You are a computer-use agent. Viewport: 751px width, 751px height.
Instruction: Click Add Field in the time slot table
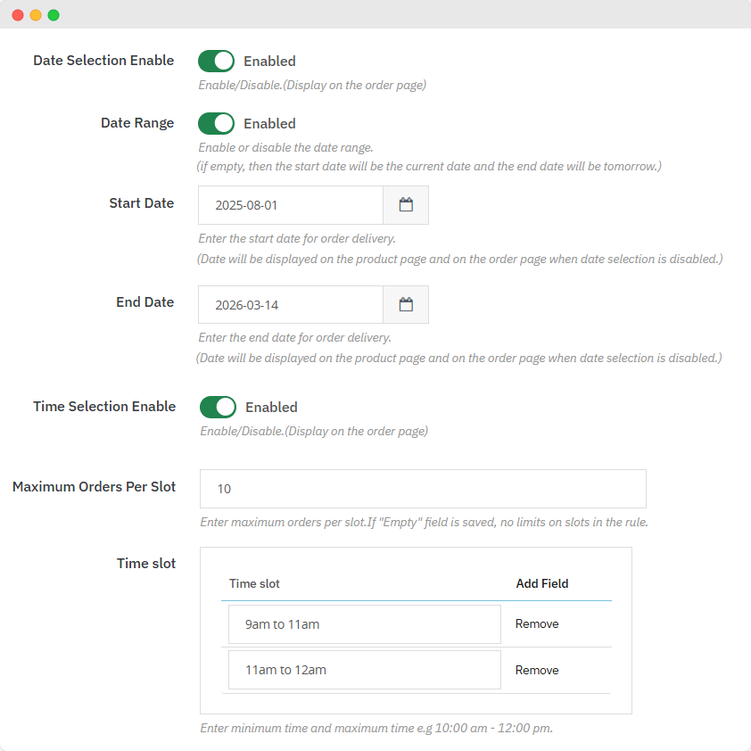(541, 583)
